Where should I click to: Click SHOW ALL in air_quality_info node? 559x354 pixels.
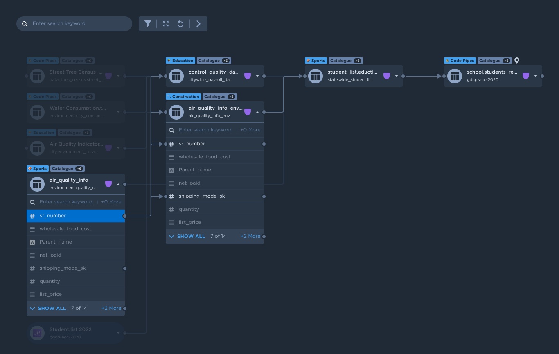click(x=52, y=308)
